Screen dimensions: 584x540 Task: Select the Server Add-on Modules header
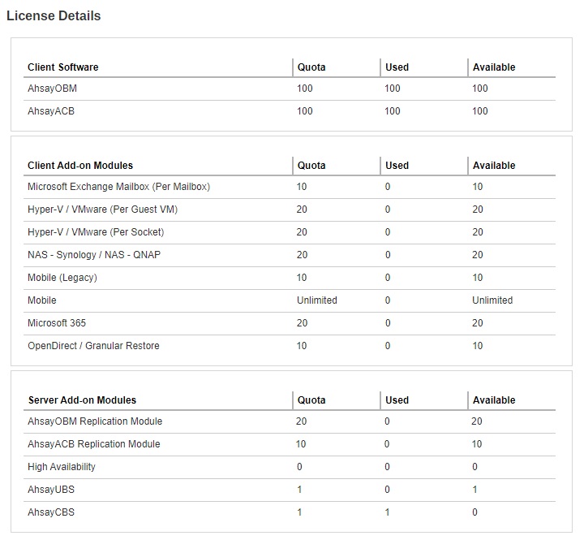tap(82, 400)
